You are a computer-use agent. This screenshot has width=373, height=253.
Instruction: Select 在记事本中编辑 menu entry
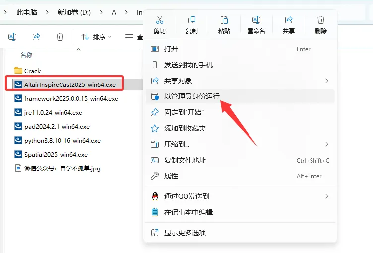click(x=240, y=212)
